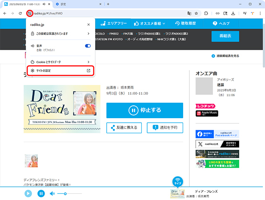265x200 pixels.
Task: Click the 停止する stop button
Action: 145,110
